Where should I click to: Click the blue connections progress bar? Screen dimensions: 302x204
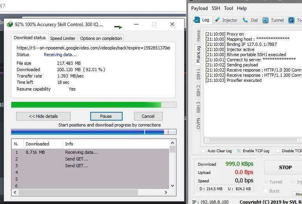pyautogui.click(x=94, y=132)
